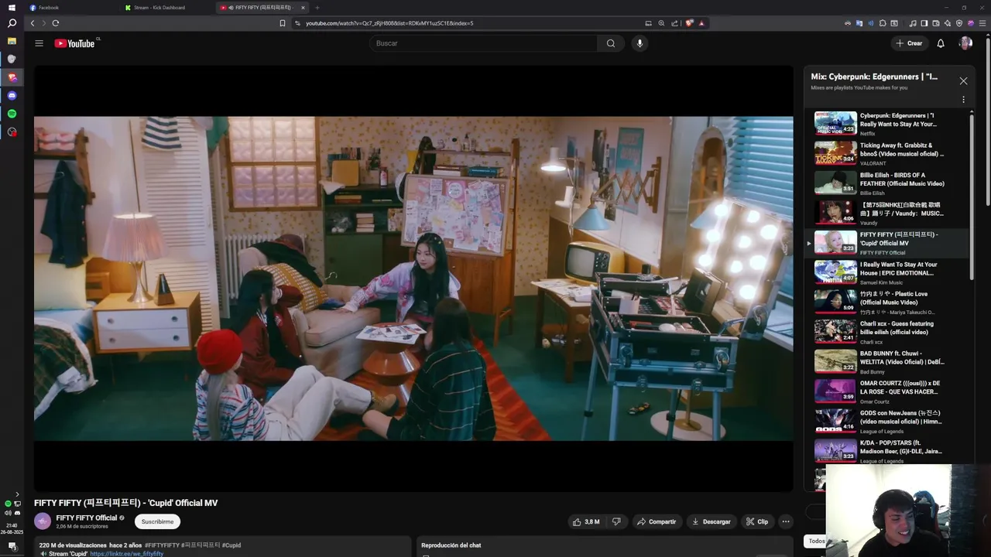Screen dimensions: 991x557
Task: Play Billie Eilish - BIRDS OF A FEATHER
Action: tap(886, 183)
